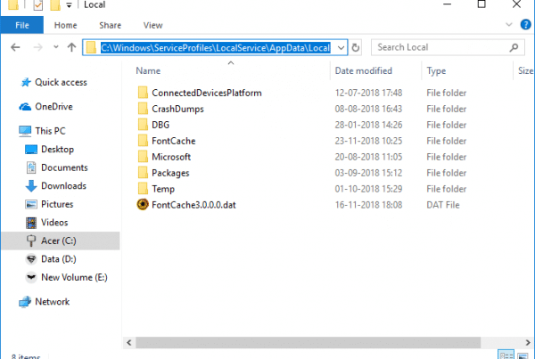
Task: Expand the ribbon with chevron
Action: pos(509,25)
